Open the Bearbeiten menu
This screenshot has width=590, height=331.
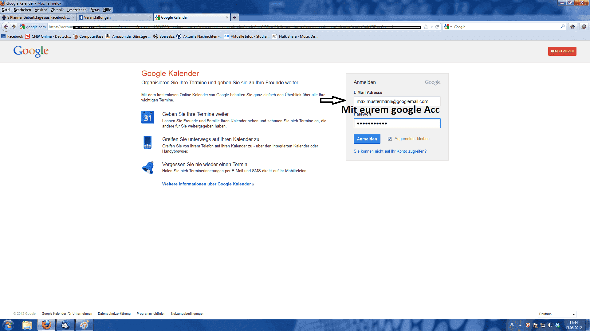[22, 10]
